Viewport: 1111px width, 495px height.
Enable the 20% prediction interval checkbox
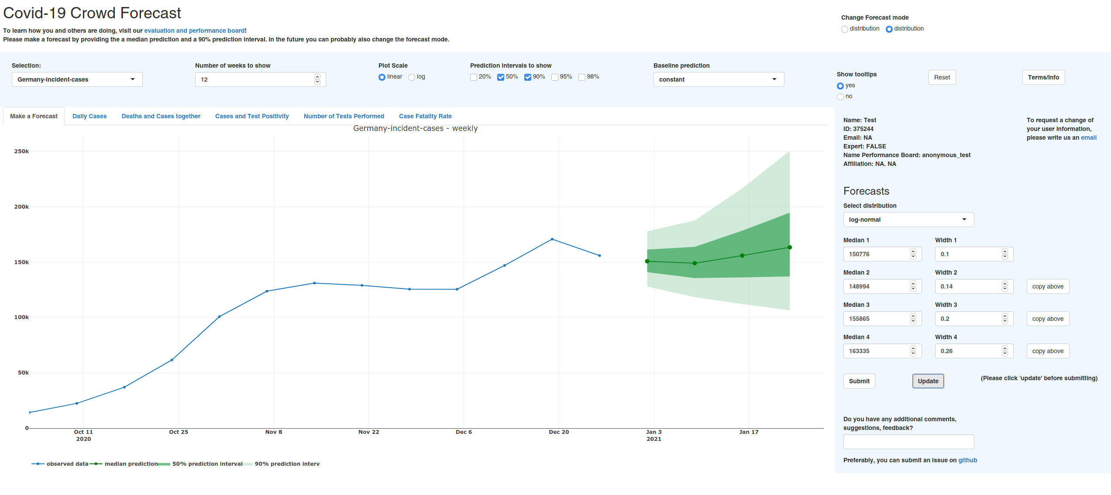474,77
